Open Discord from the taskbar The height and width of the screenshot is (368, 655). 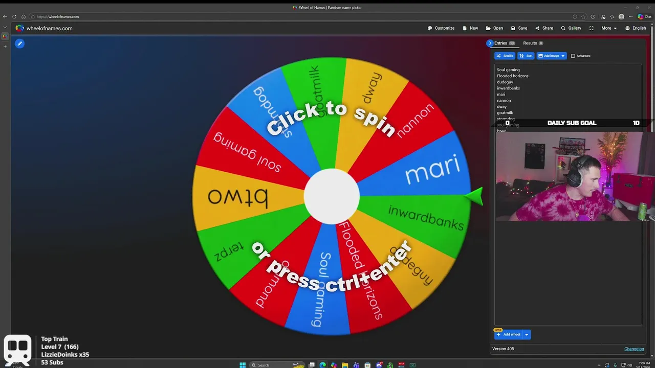click(379, 365)
